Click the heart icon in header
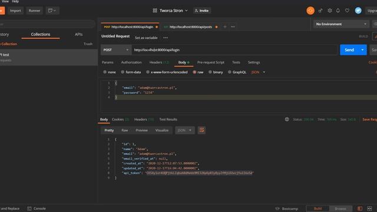 [347, 11]
